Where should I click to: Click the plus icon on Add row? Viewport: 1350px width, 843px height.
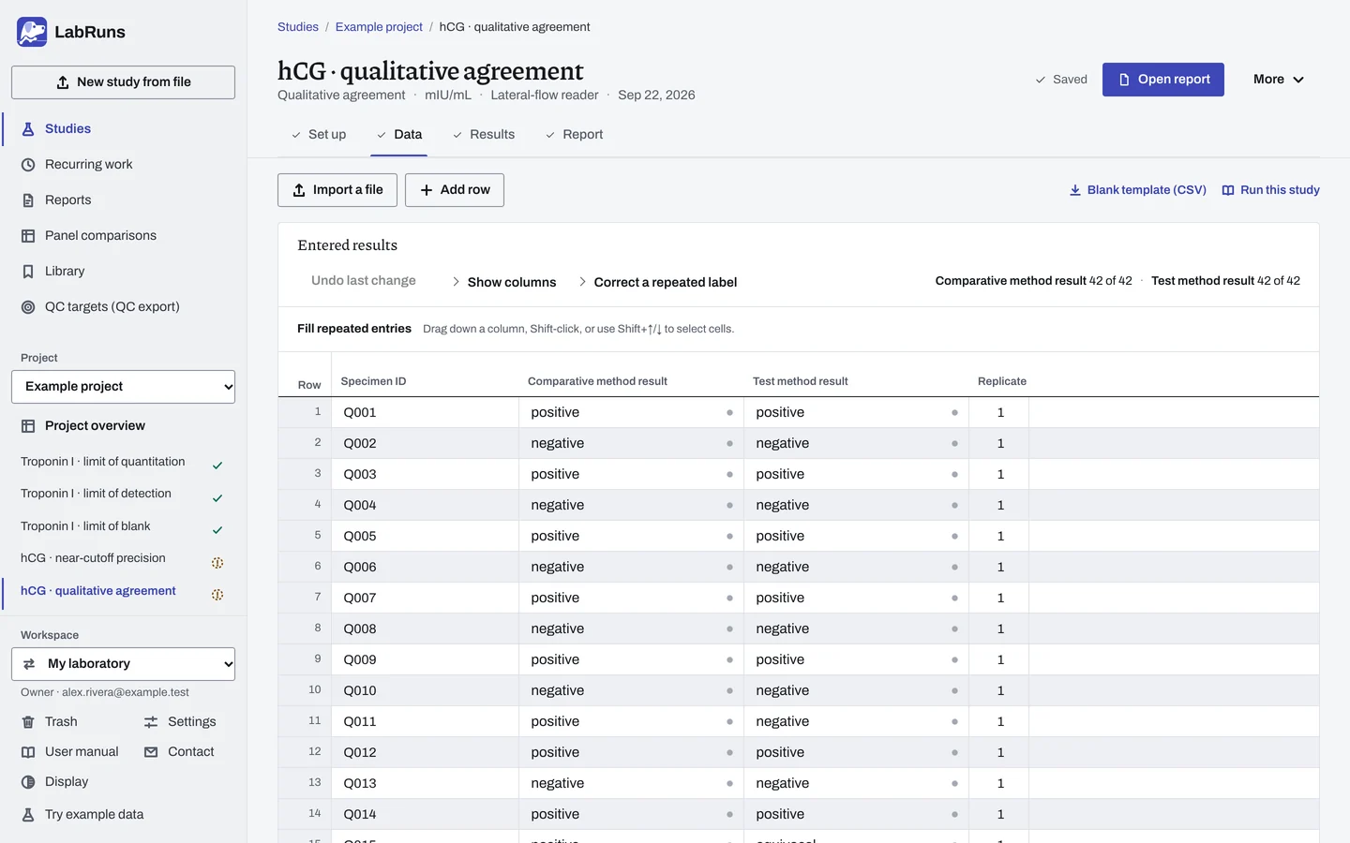tap(427, 190)
